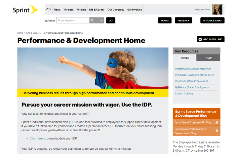Open the Wireline menu
Viewport: 238px width, 154px height.
(x=81, y=10)
